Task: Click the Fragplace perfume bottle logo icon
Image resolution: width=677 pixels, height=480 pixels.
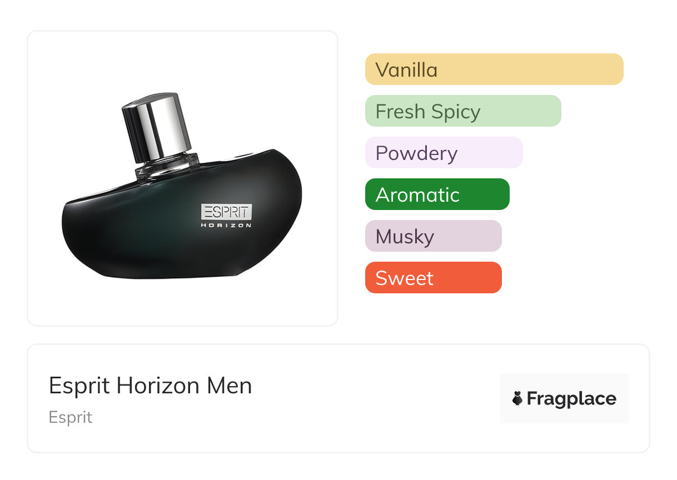Action: [517, 398]
